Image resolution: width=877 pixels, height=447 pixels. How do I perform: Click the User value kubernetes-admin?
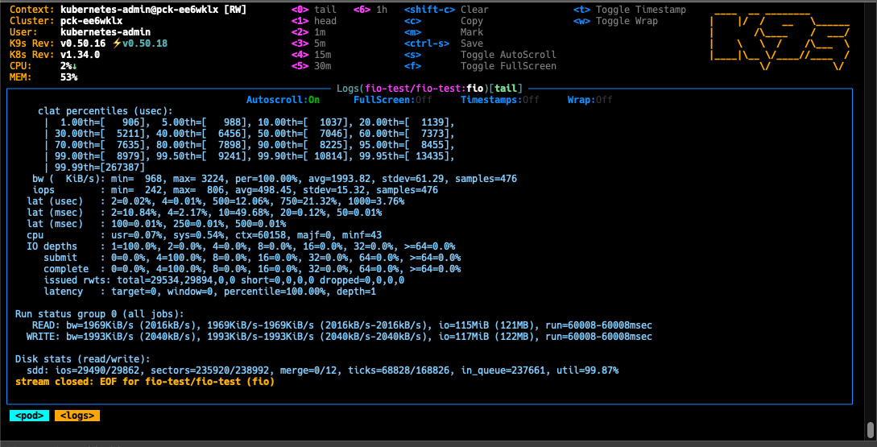[105, 32]
